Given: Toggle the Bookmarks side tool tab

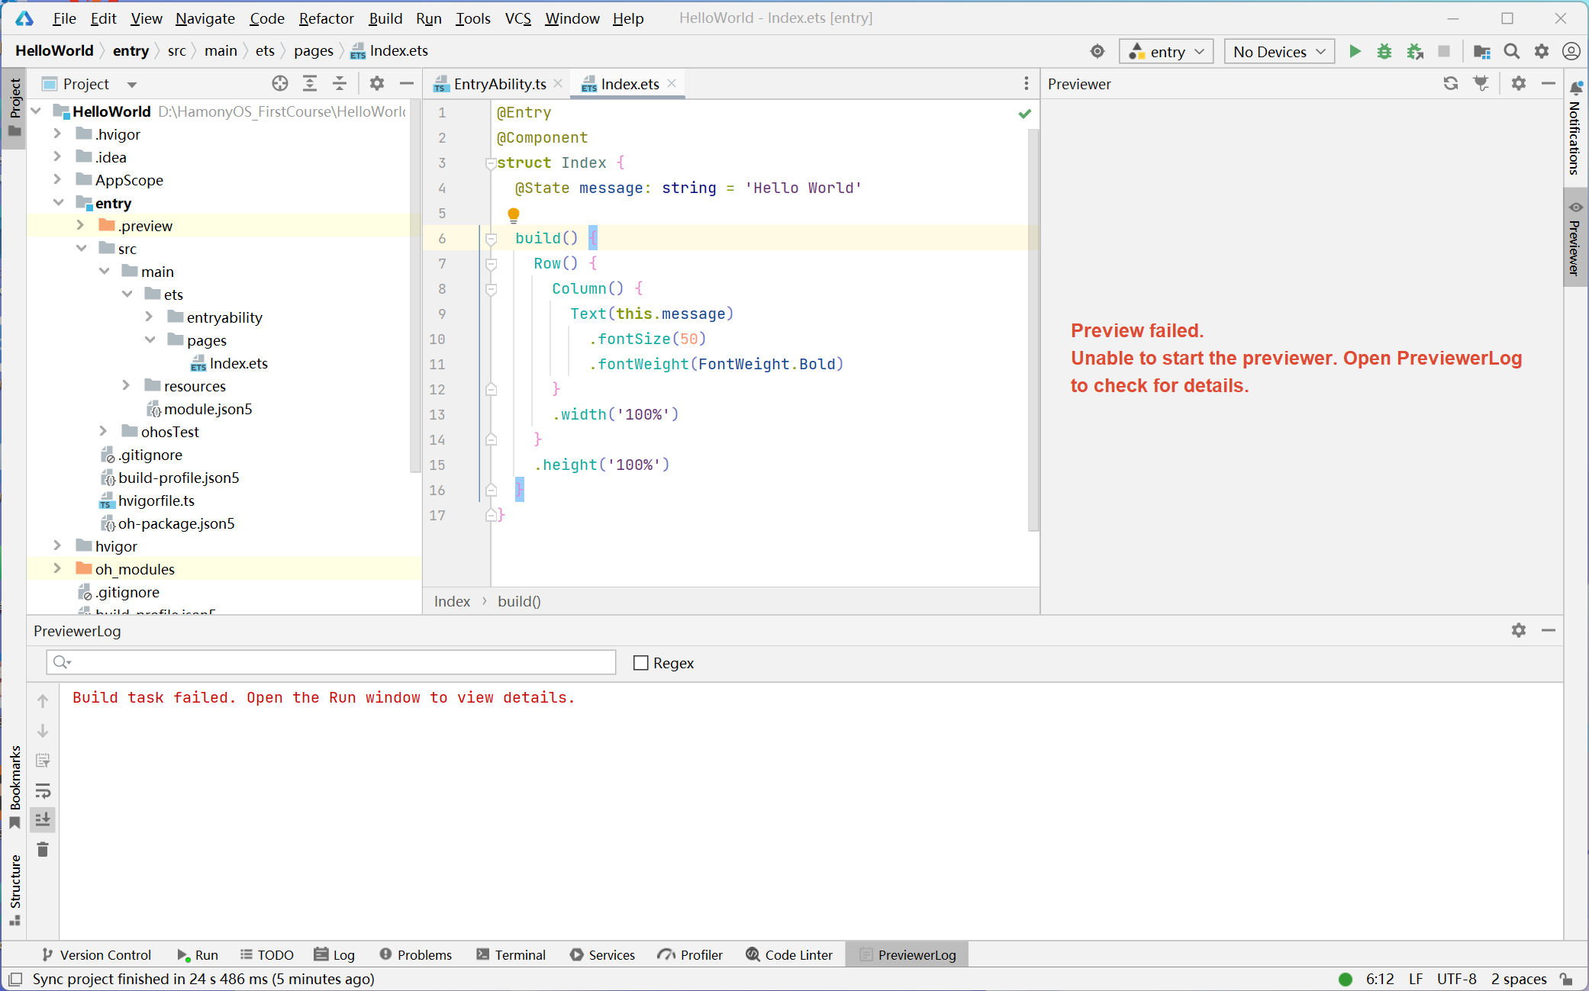Looking at the screenshot, I should click(15, 787).
